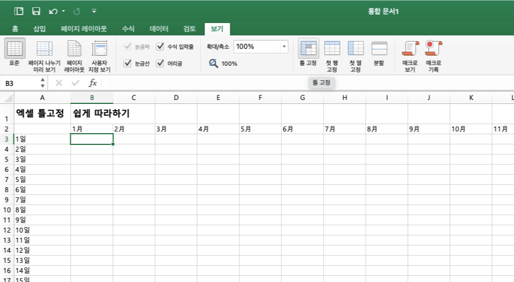Click the 14일 cell
Screen dimensions: 514x282
(42, 271)
